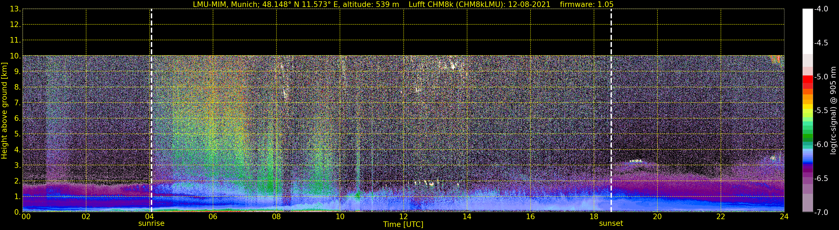Click the height axis tick 1.

click(x=17, y=197)
